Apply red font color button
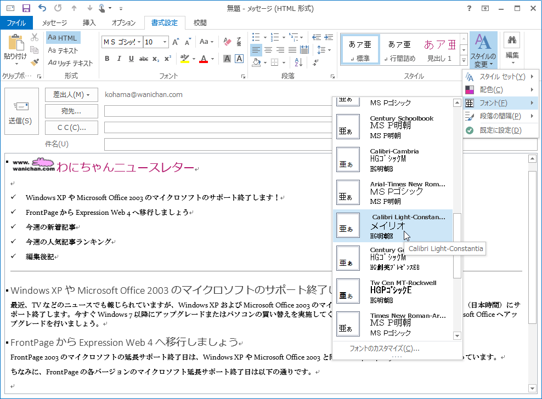Screen dimensions: 542x399 click(204, 59)
